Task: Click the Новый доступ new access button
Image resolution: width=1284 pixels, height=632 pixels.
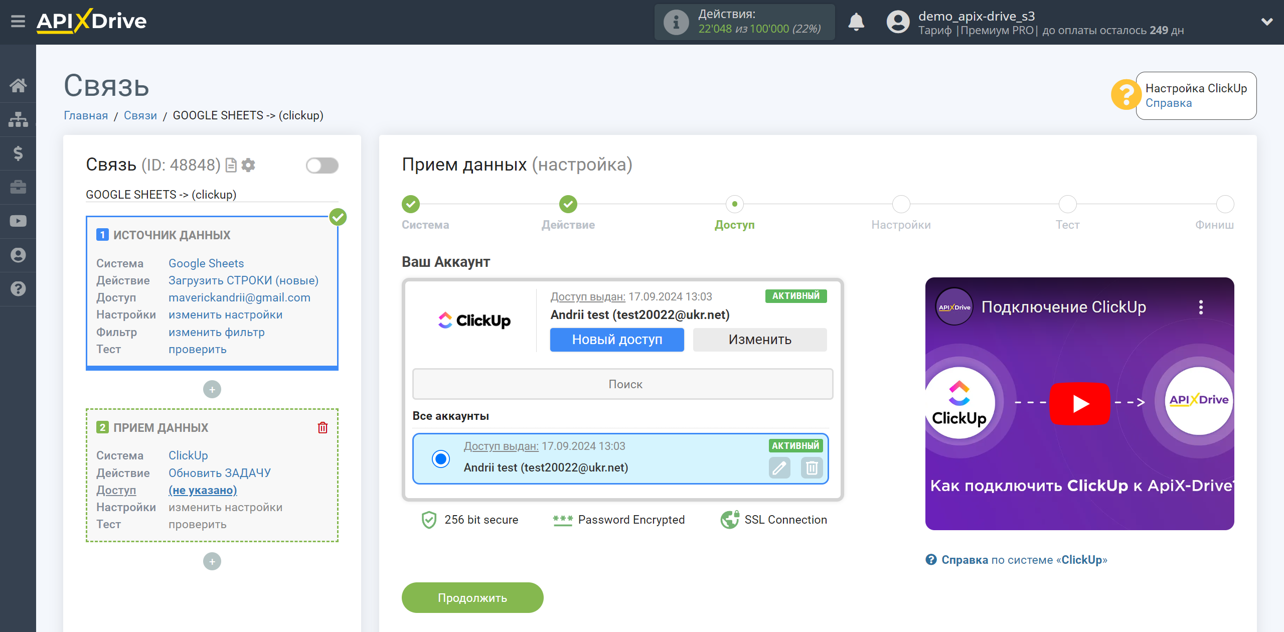Action: 616,339
